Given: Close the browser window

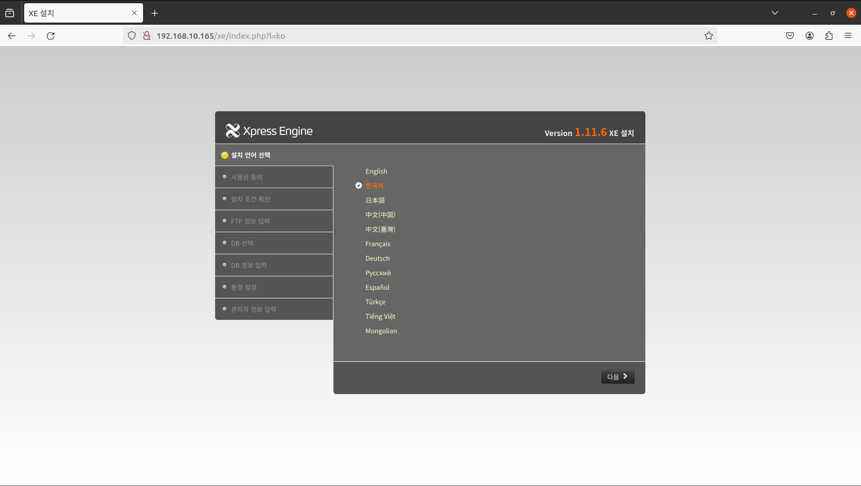Looking at the screenshot, I should point(851,13).
